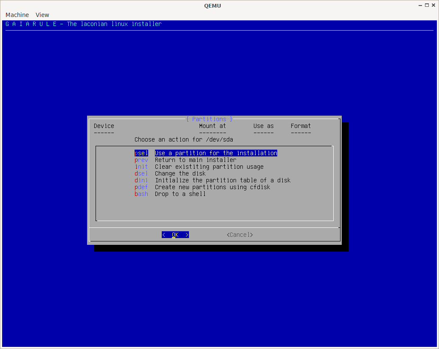Choose 'Use a partition for the installation'
The height and width of the screenshot is (349, 439).
[216, 153]
